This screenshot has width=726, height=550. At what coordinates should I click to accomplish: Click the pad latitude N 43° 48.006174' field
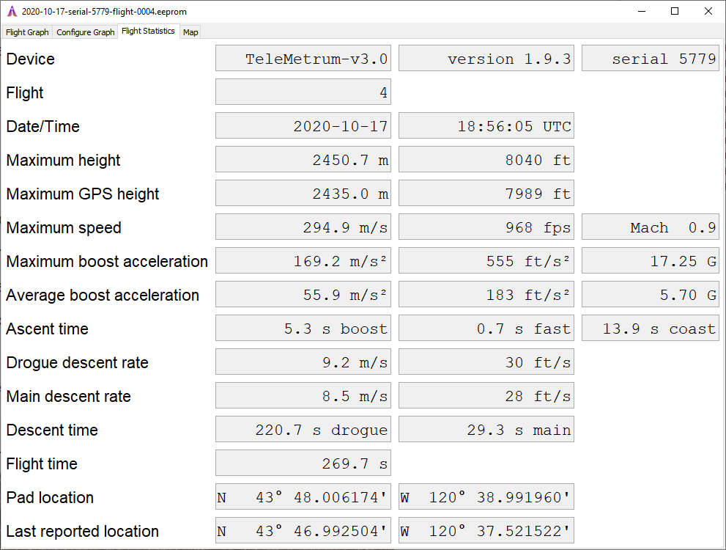(303, 498)
